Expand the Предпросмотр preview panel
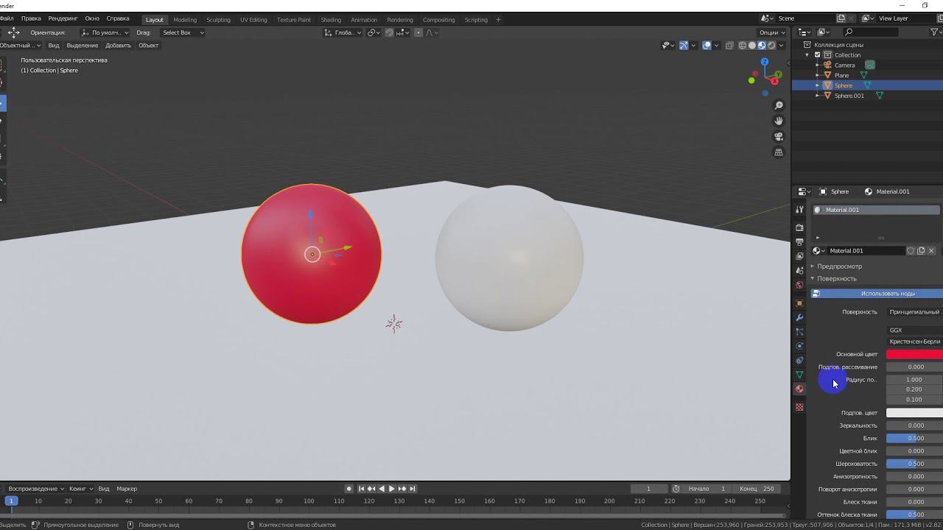Screen dimensions: 943x530 839,266
